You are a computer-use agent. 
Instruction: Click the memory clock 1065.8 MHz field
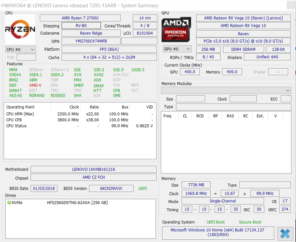click(196, 193)
